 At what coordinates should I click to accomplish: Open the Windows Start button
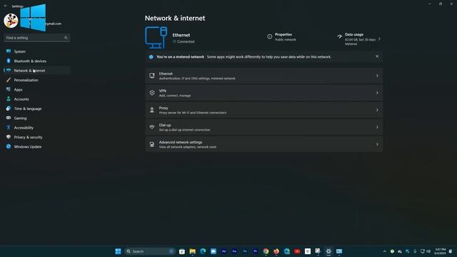coord(118,251)
